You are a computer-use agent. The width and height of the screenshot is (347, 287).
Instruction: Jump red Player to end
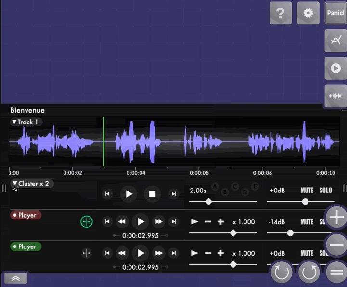174,221
